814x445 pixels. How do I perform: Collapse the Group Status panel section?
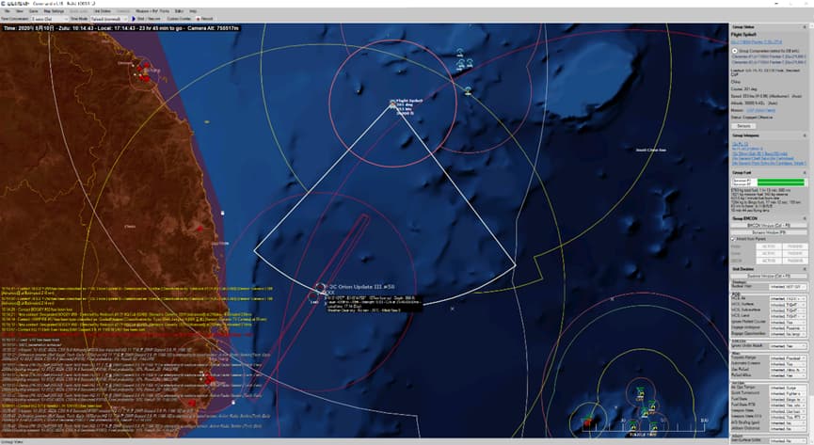[x=805, y=27]
